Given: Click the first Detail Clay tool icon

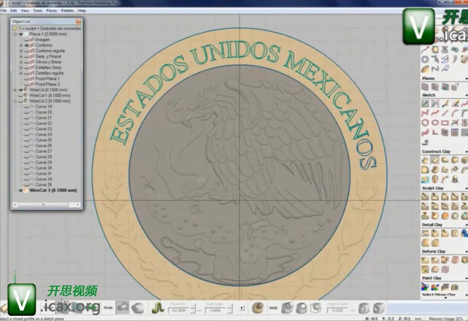Looking at the screenshot, I should (x=425, y=233).
